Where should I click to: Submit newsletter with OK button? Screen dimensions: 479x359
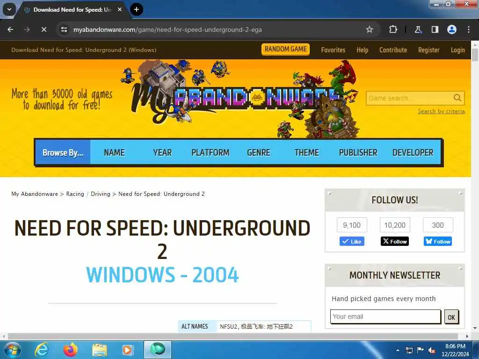(451, 317)
